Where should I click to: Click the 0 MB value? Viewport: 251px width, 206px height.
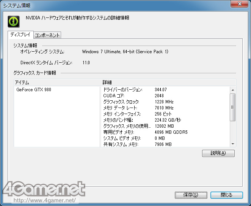pos(160,138)
